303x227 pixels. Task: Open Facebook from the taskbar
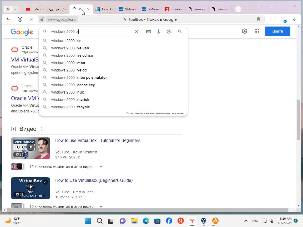[x=169, y=221]
